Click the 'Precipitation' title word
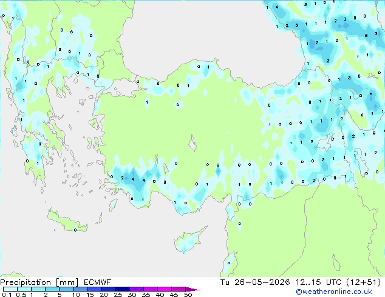 [x=26, y=282]
